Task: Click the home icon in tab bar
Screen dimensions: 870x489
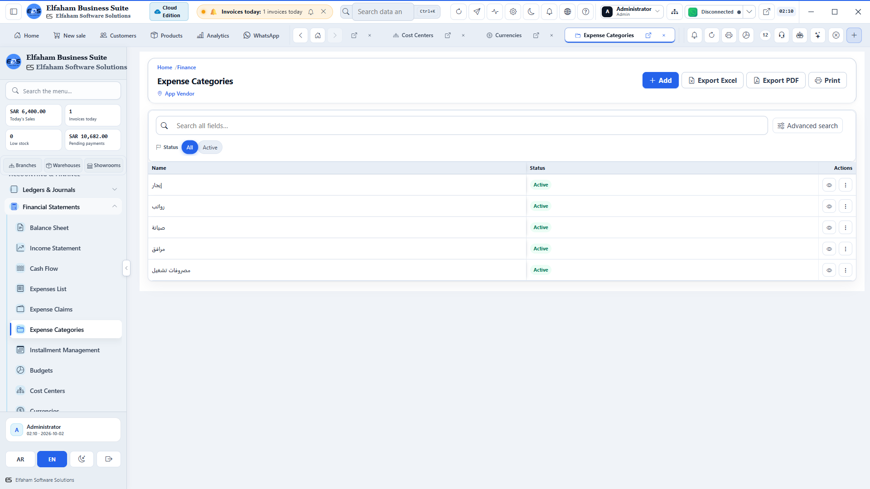Action: pyautogui.click(x=318, y=35)
